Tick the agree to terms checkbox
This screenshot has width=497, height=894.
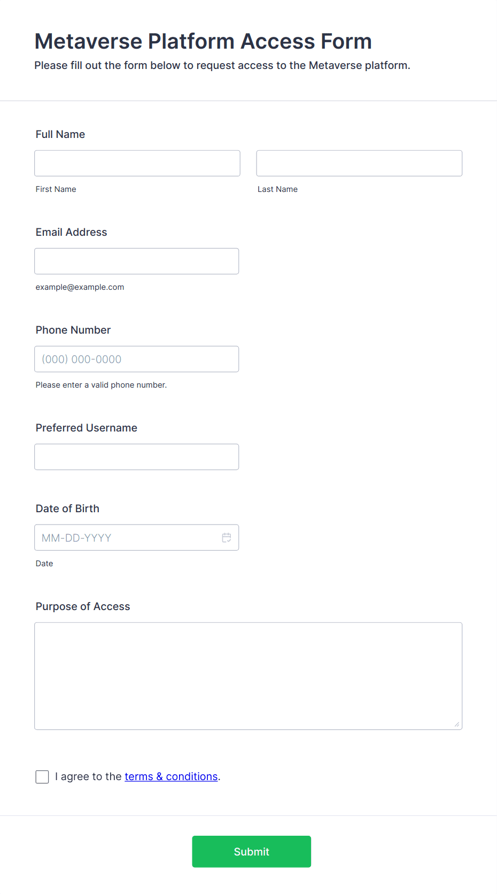[42, 777]
